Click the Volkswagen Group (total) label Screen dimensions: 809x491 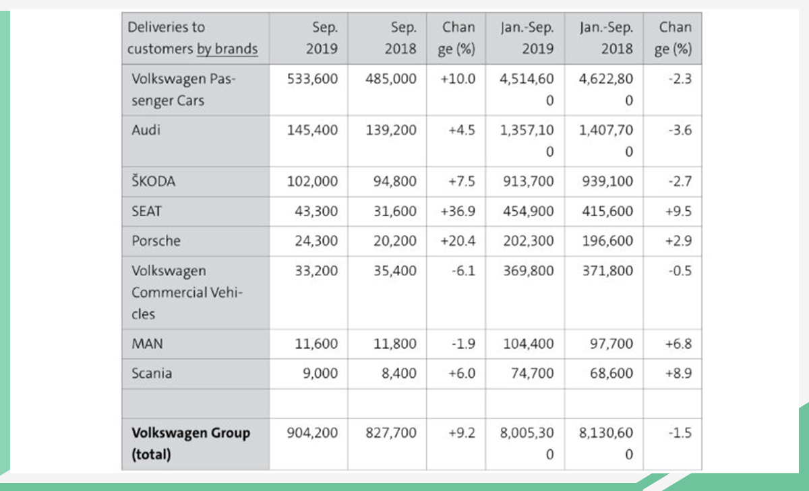(191, 443)
